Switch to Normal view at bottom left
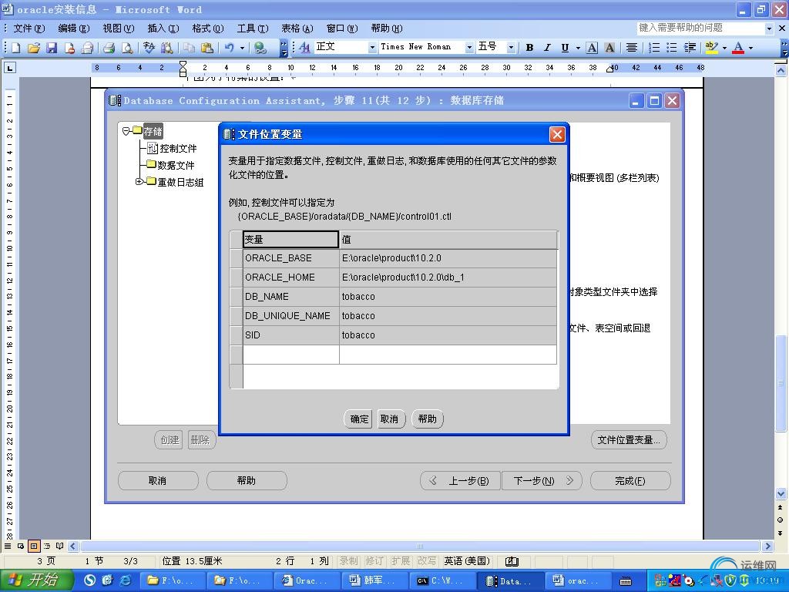This screenshot has width=789, height=592. click(8, 546)
